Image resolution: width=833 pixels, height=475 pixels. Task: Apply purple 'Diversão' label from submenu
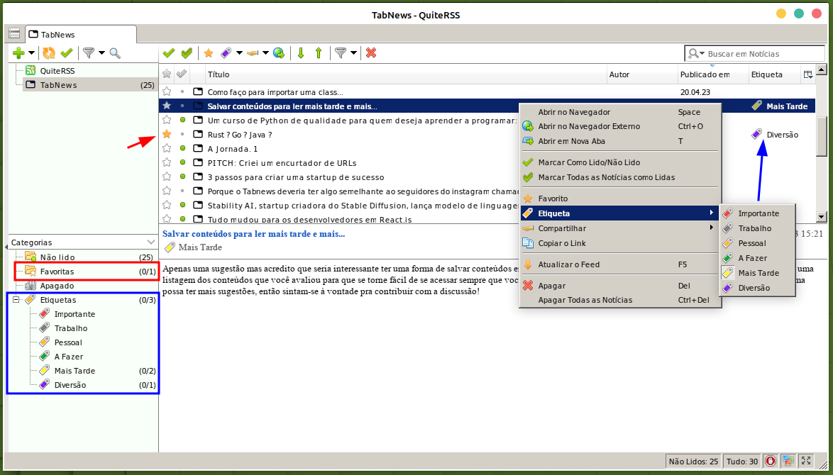pyautogui.click(x=757, y=288)
